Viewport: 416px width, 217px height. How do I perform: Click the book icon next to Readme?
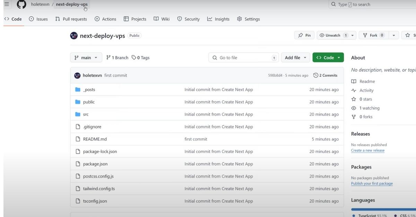(x=354, y=82)
